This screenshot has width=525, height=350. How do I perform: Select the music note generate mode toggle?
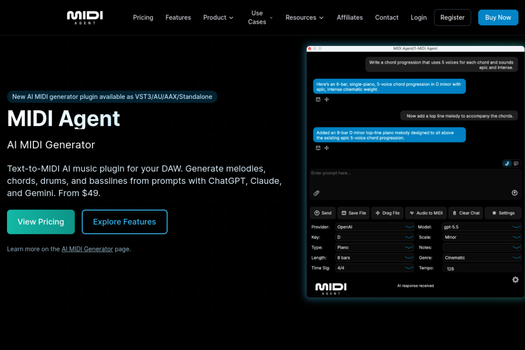507,163
